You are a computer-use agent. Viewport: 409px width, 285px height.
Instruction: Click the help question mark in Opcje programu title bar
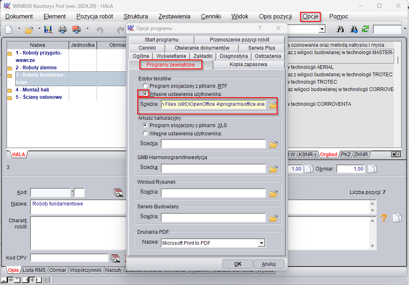click(x=260, y=28)
